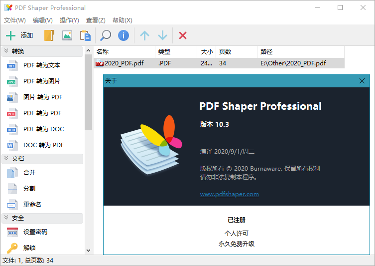
Task: Click the sidebar scrollbar down arrow
Action: (89, 251)
